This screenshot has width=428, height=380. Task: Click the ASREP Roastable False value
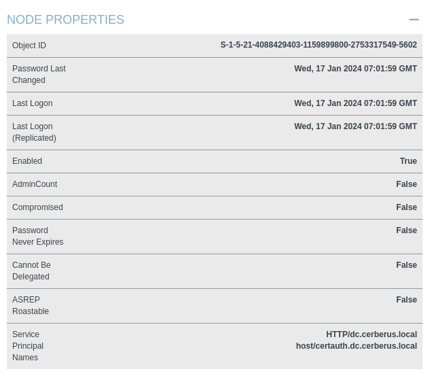click(x=406, y=300)
